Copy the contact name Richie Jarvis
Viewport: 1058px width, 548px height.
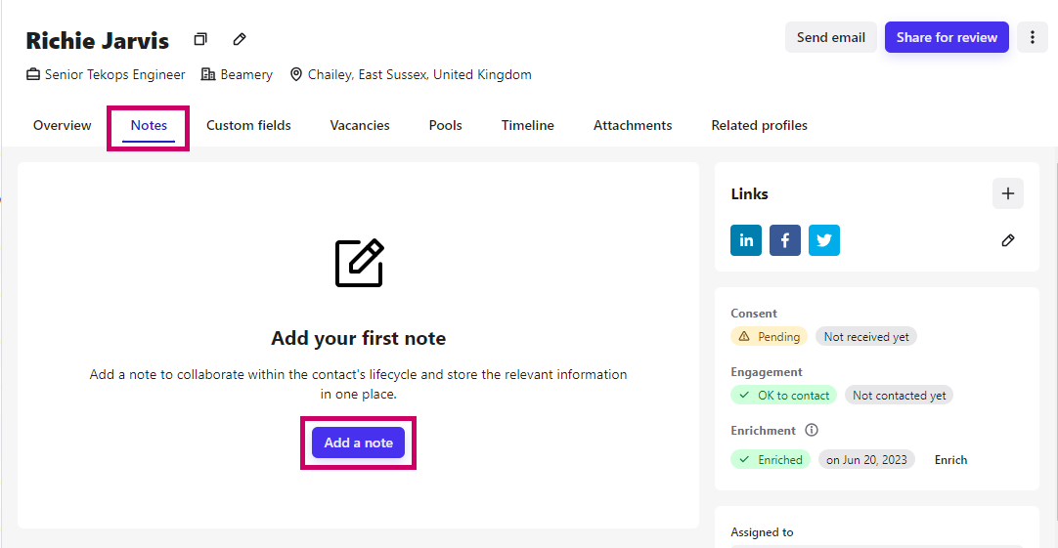pyautogui.click(x=200, y=39)
